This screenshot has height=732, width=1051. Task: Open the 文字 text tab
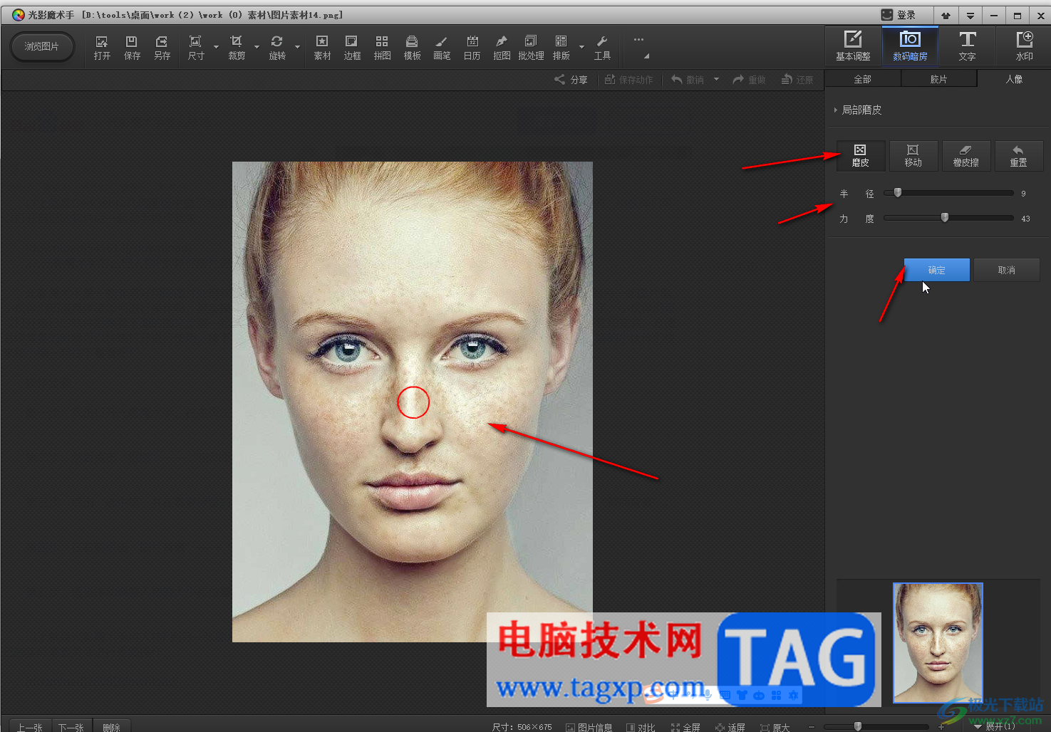click(x=967, y=46)
